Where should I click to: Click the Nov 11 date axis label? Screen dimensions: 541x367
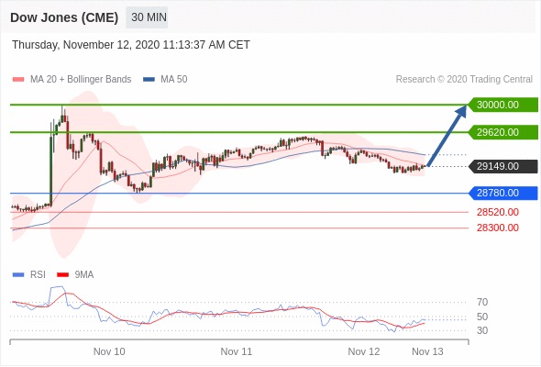(x=237, y=351)
